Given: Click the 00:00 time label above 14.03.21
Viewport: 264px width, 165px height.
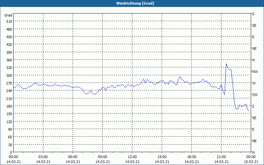Looking at the screenshot, I should coord(13,157).
